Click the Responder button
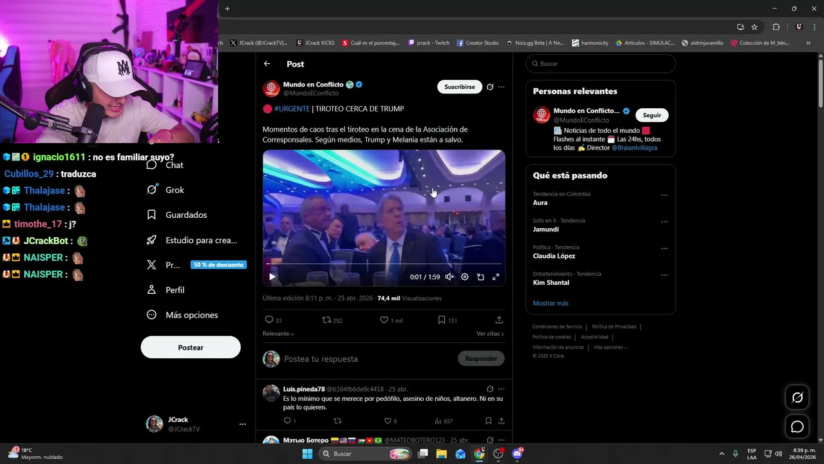Image resolution: width=824 pixels, height=464 pixels. coord(481,359)
